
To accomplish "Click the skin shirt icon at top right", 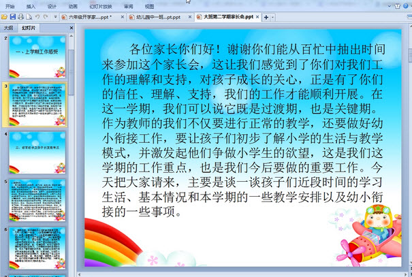I will (x=398, y=6).
